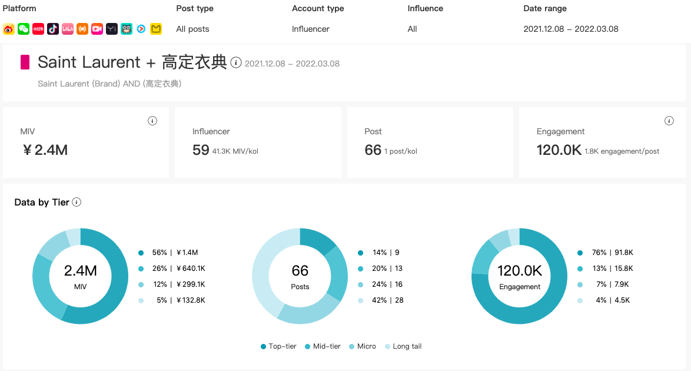The height and width of the screenshot is (371, 691).
Task: Select the yellow M platform icon
Action: point(156,29)
